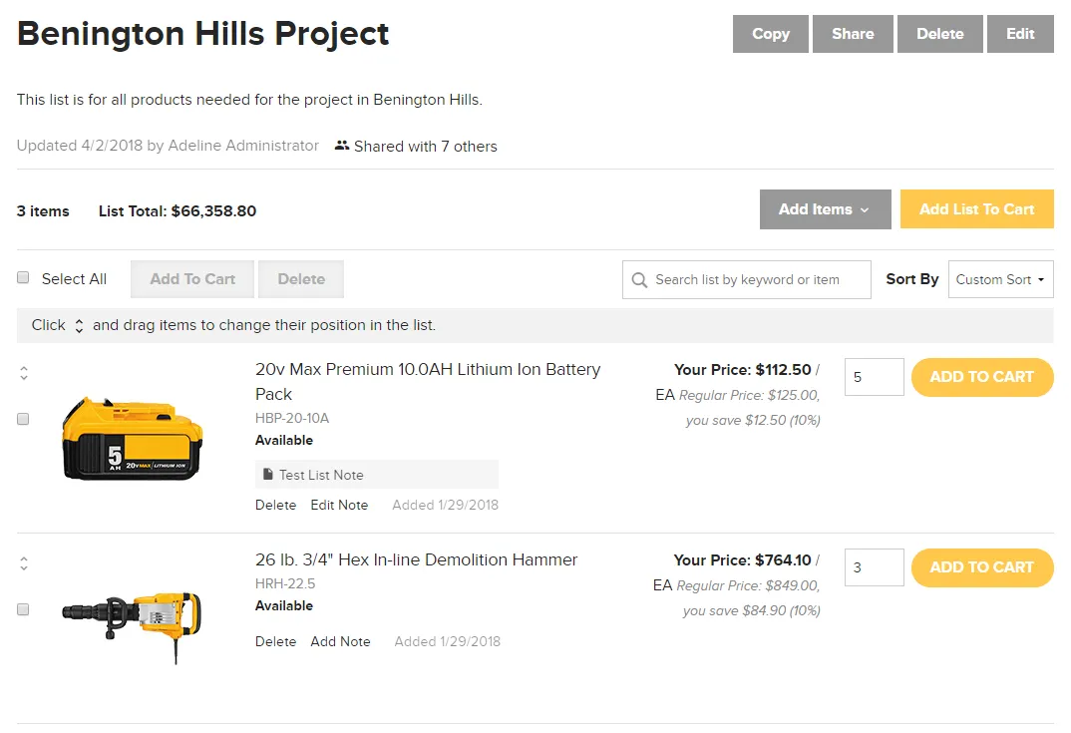The height and width of the screenshot is (733, 1071).
Task: Open the Custom Sort dropdown
Action: click(1000, 279)
